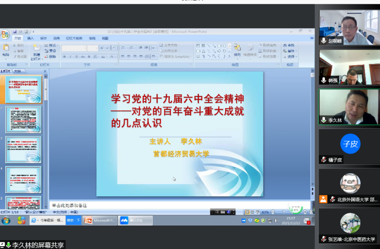The image size is (380, 249).
Task: Click the Windows Start button
Action: (6, 221)
